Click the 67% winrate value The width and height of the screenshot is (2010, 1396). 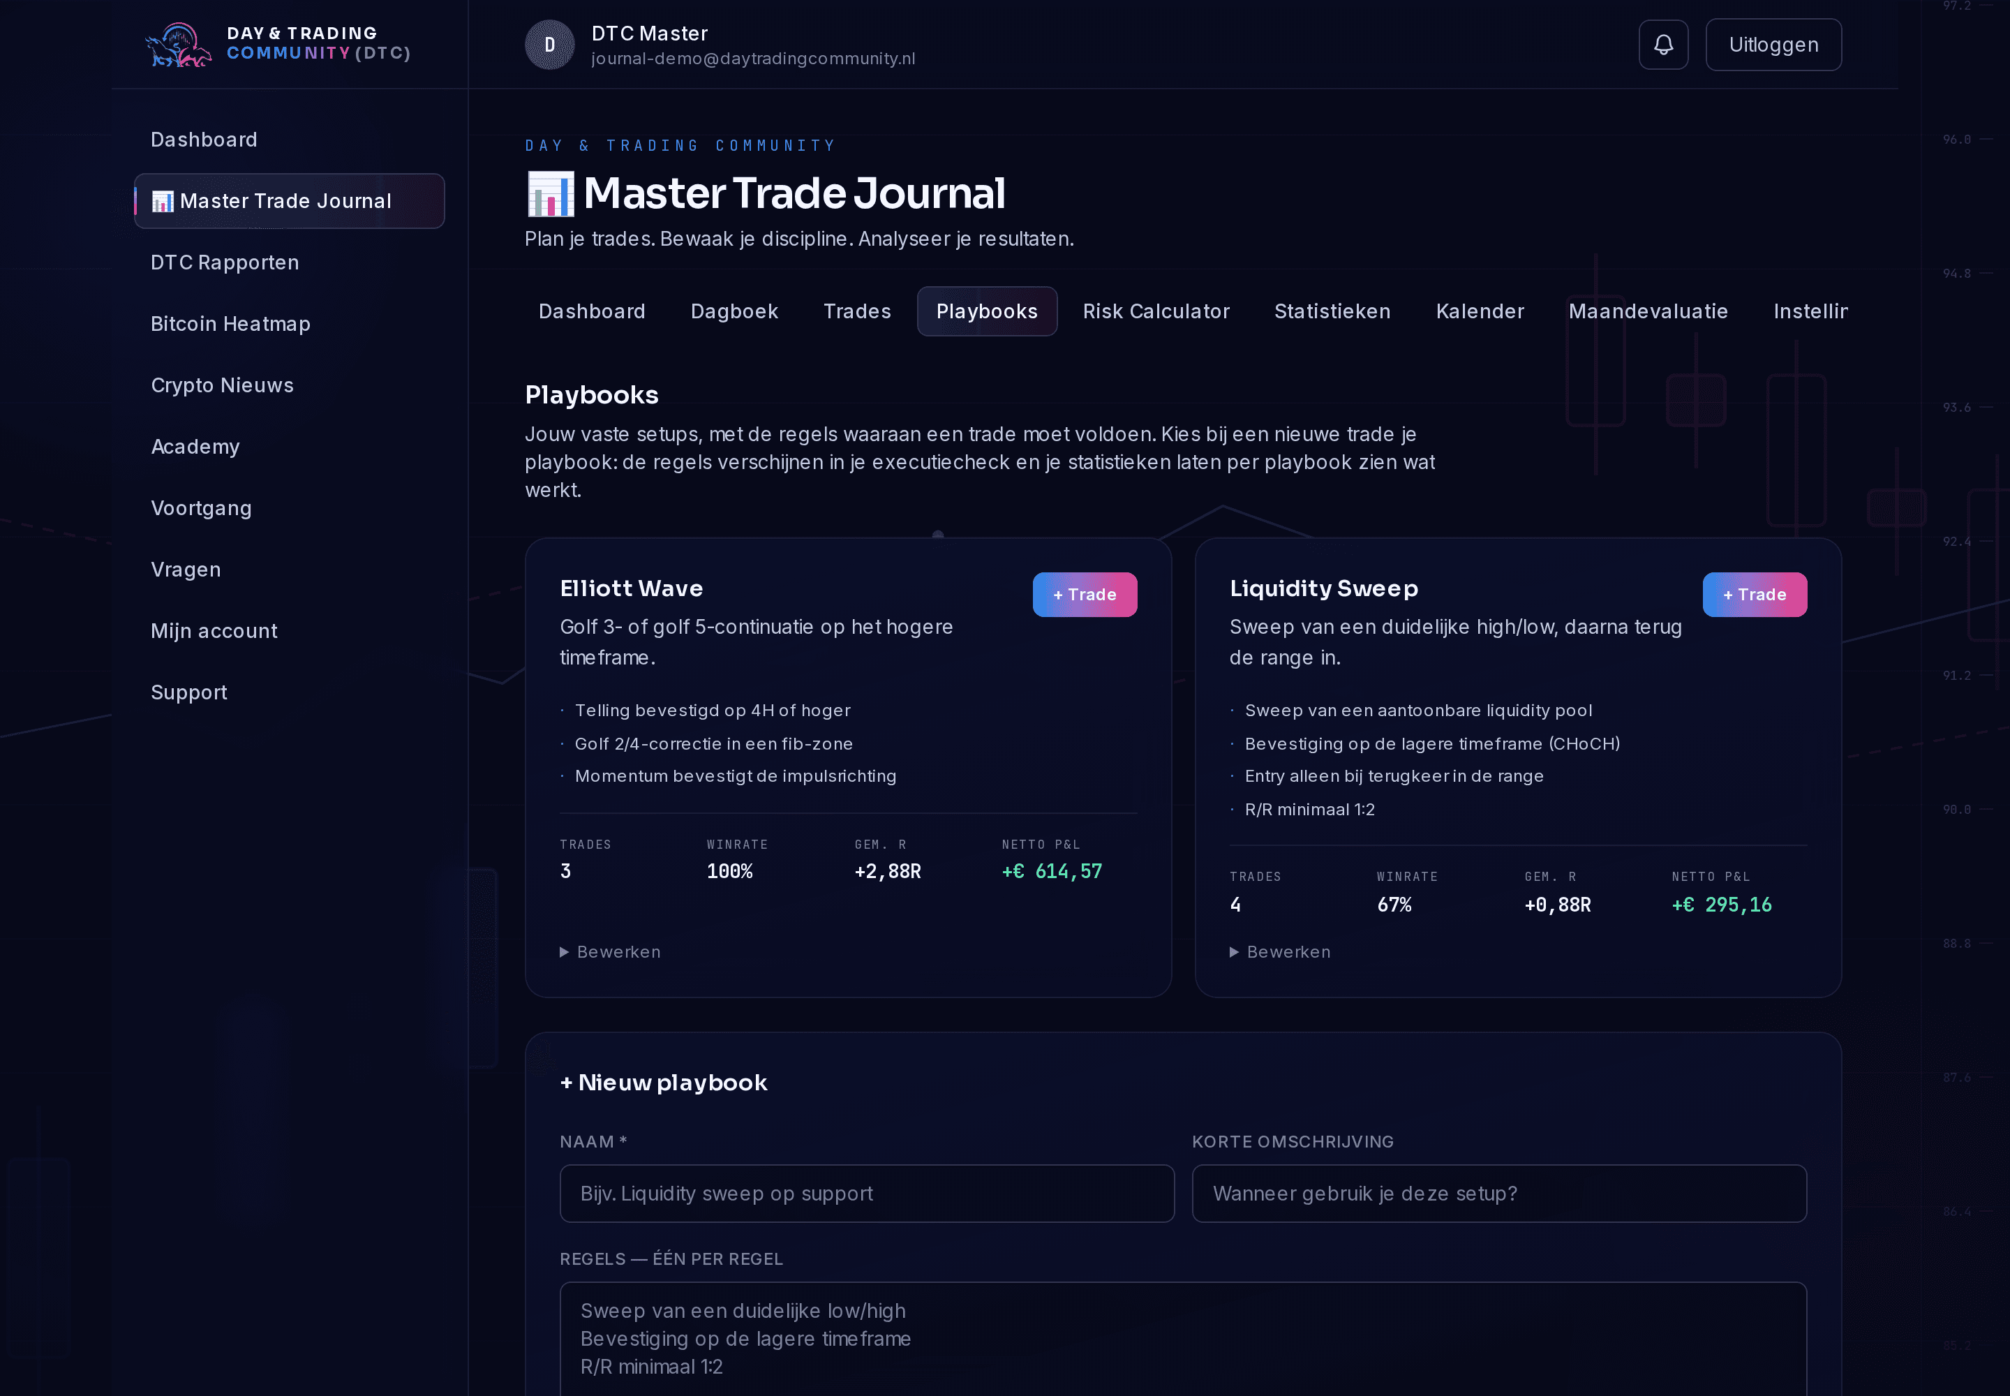click(1394, 905)
